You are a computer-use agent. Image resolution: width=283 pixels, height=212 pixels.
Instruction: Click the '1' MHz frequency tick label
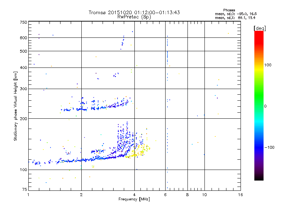(28, 195)
